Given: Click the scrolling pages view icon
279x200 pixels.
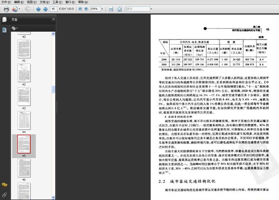Looking at the screenshot, I should (x=111, y=9).
